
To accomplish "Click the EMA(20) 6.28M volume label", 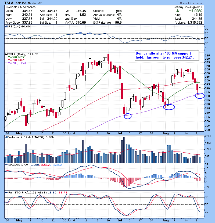I will (43, 137).
